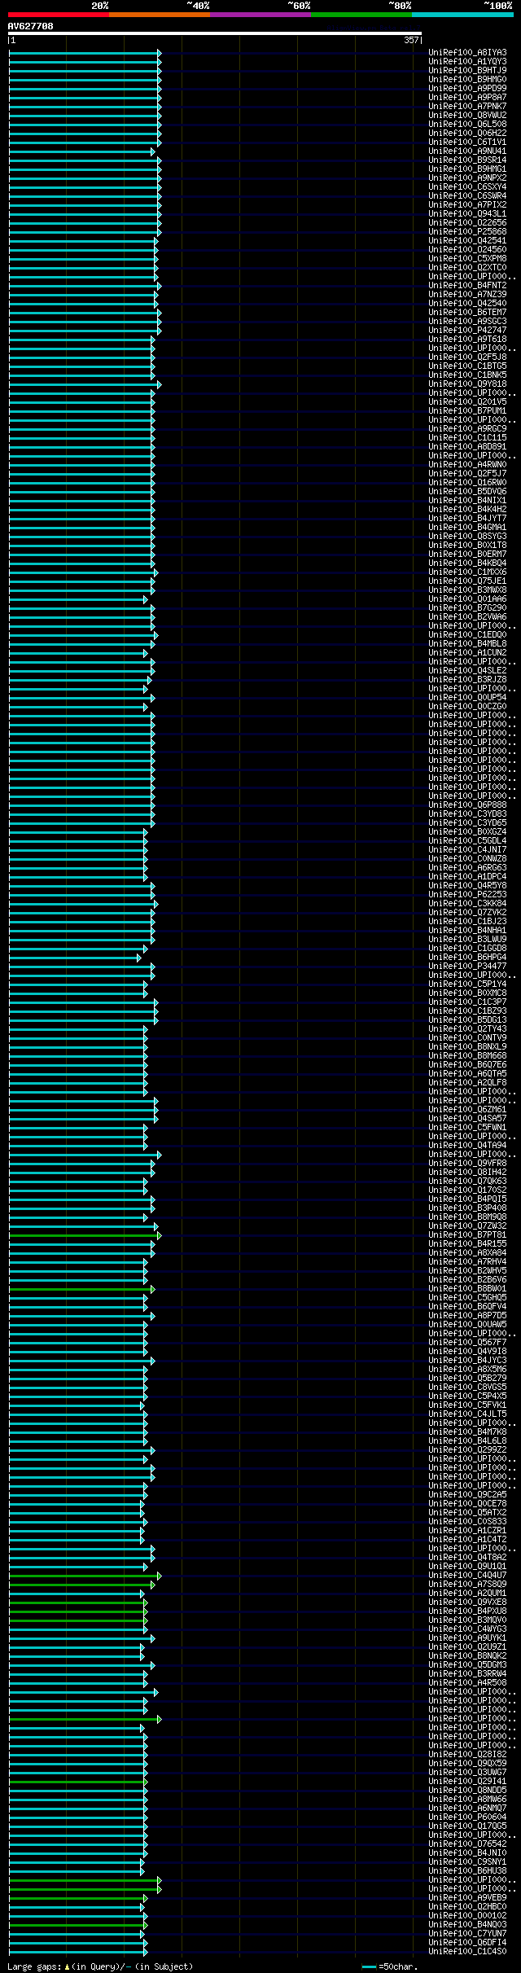The image size is (521, 1973).
Task: Select the label UniRef100_P25868
Action: tap(467, 232)
